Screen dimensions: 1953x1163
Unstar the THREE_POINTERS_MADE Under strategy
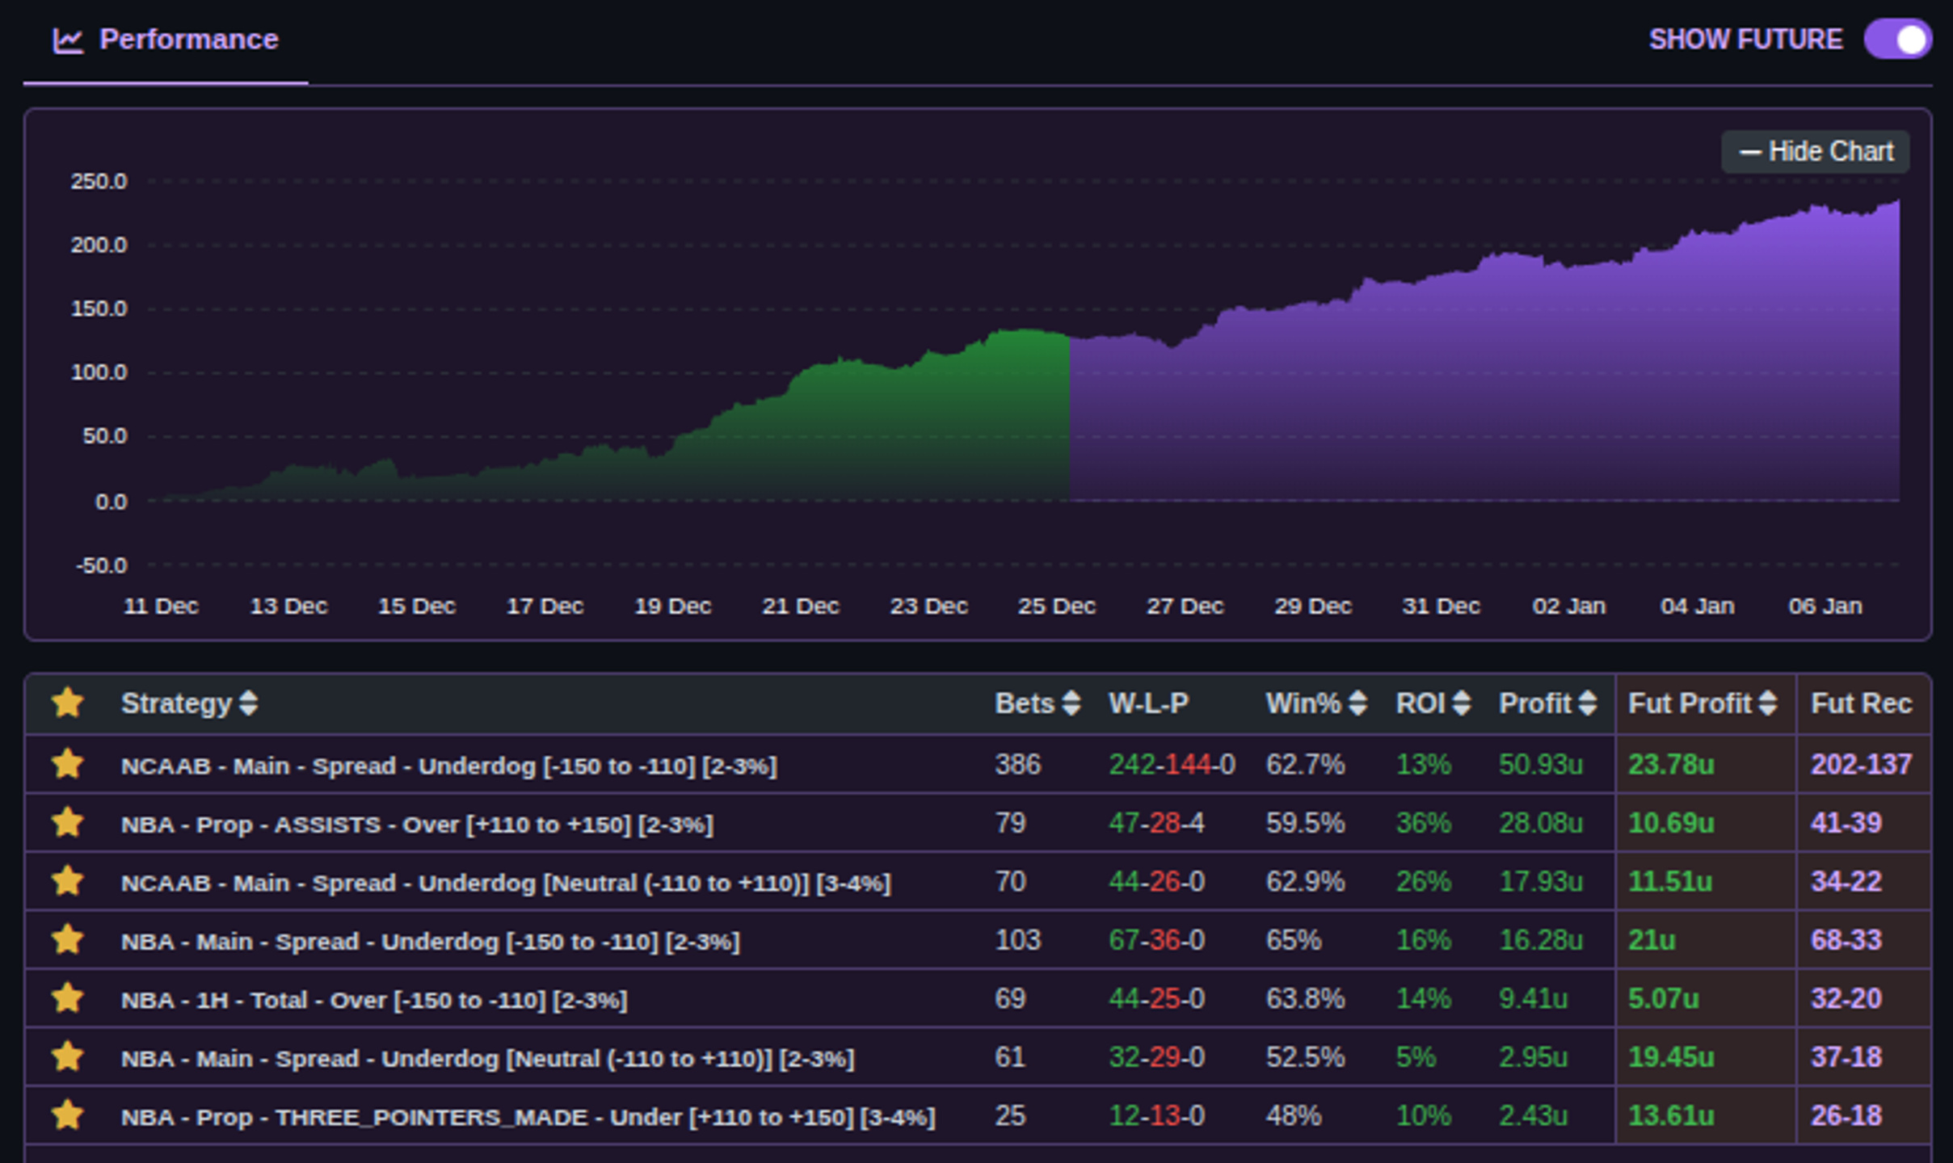click(68, 1115)
